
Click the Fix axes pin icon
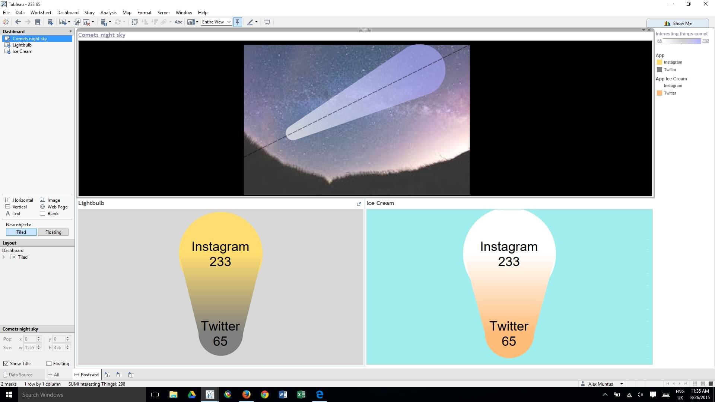click(x=237, y=22)
